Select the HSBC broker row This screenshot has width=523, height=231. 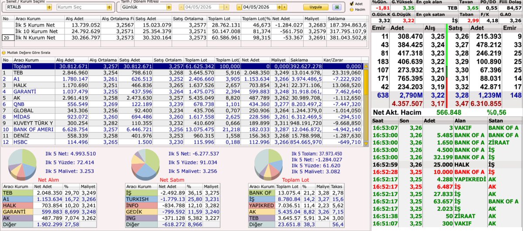tap(182, 143)
